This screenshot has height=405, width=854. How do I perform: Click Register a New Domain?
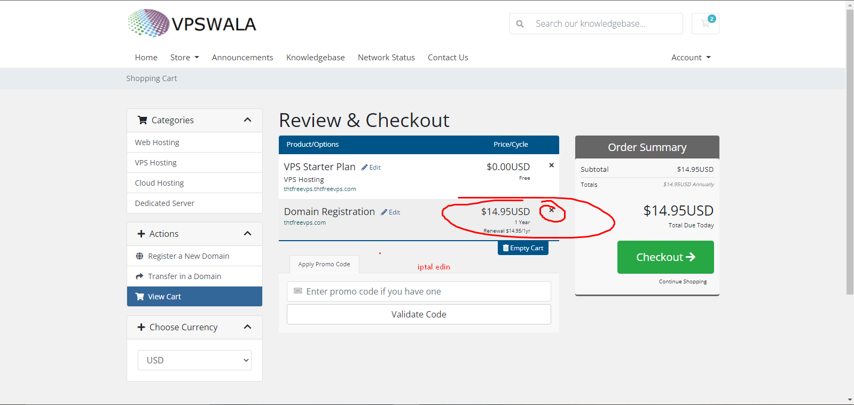pyautogui.click(x=194, y=256)
